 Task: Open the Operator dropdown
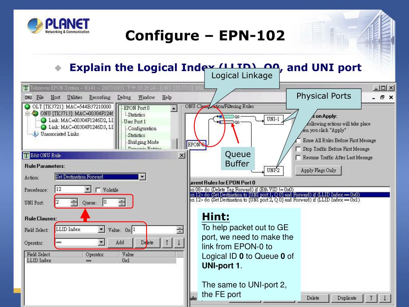point(101,242)
